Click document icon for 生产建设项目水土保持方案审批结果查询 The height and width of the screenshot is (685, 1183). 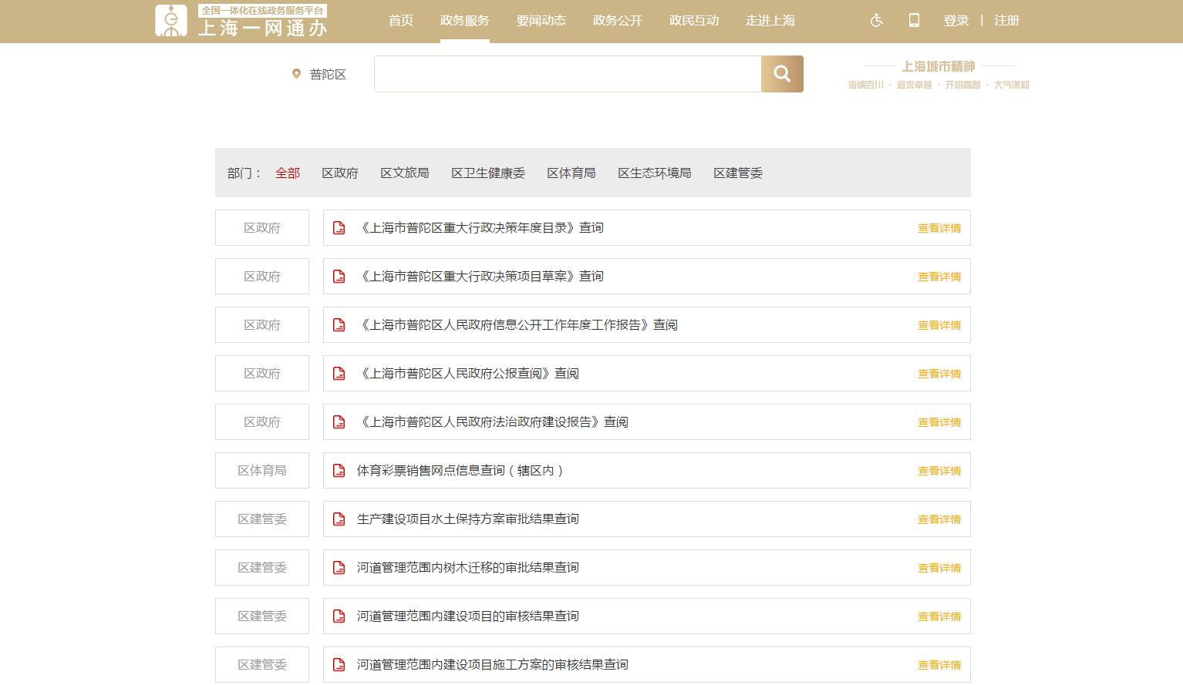(339, 519)
